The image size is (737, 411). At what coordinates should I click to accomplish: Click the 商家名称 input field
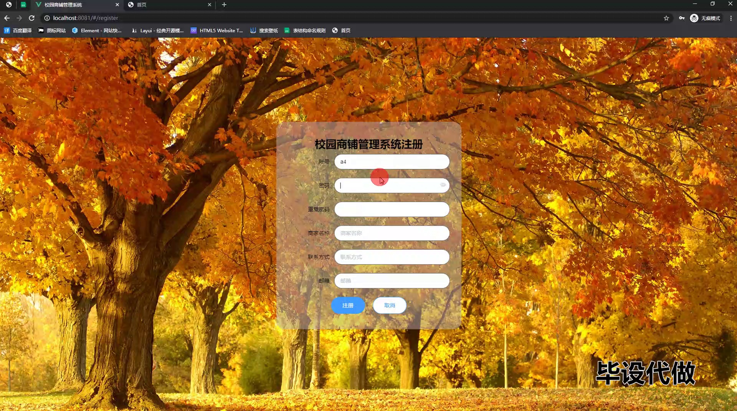point(392,233)
